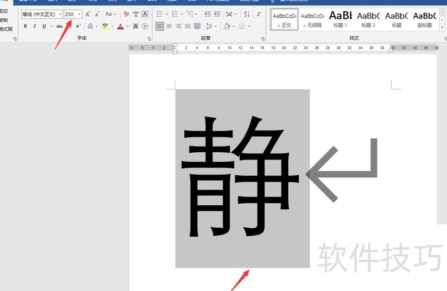447x291 pixels.
Task: Toggle show/hide paragraph marks
Action: (x=259, y=14)
